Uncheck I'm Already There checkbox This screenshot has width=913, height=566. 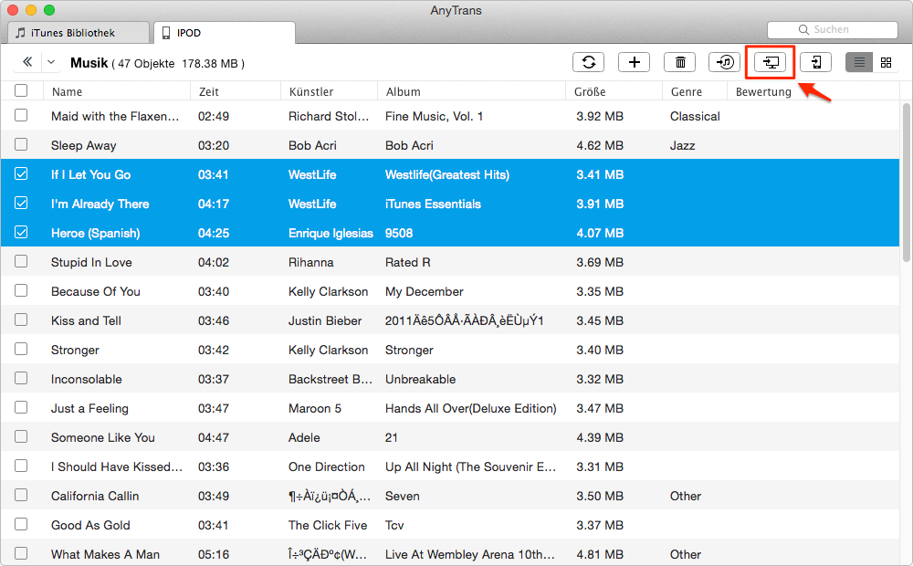pyautogui.click(x=21, y=203)
